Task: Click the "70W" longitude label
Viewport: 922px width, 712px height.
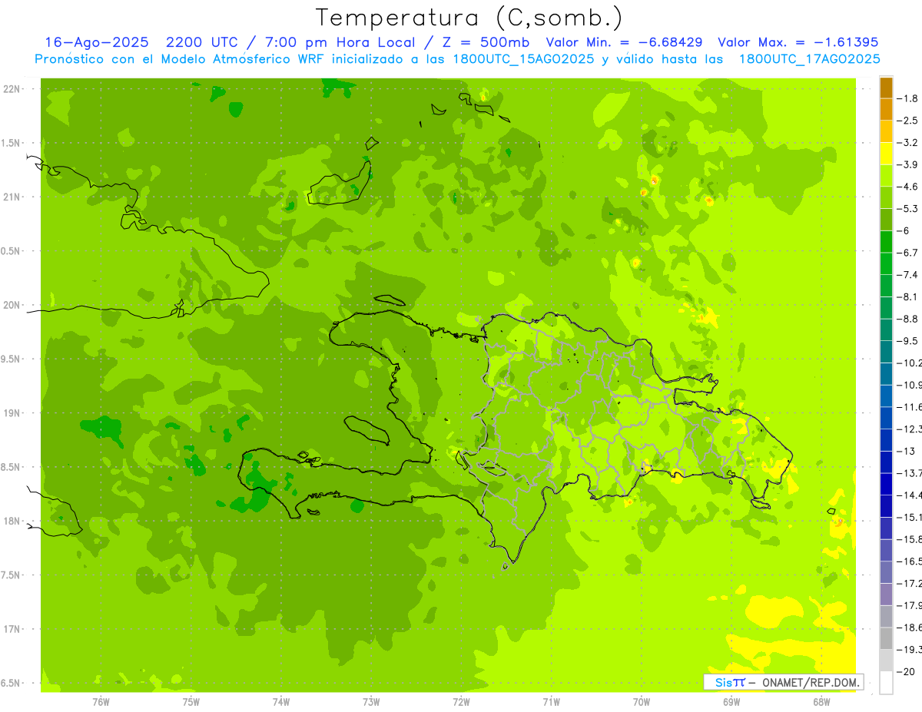Action: coord(641,701)
